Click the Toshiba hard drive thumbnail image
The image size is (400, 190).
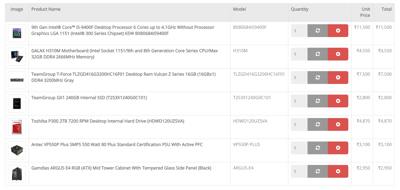[x=17, y=127]
